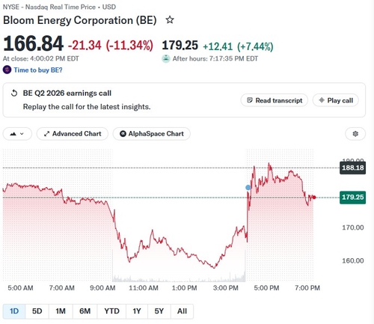Click the after hours moon icon

click(x=166, y=58)
